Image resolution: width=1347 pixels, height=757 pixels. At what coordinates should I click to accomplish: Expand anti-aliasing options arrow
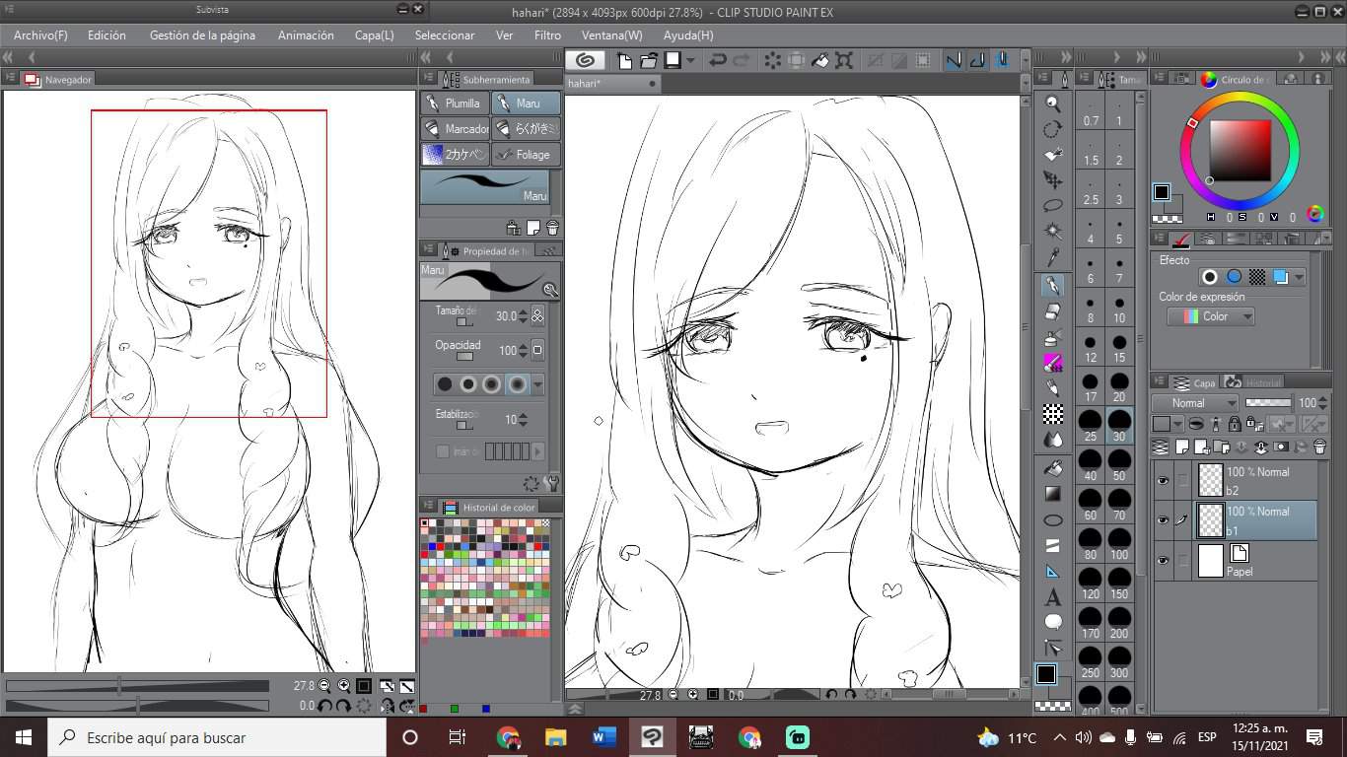point(537,384)
